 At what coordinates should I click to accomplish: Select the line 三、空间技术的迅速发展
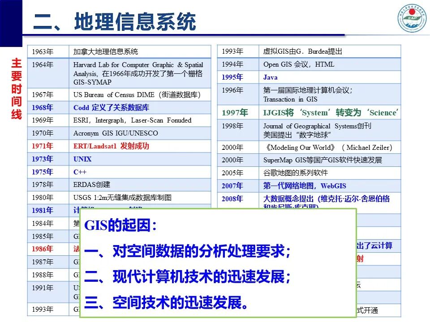coord(166,302)
